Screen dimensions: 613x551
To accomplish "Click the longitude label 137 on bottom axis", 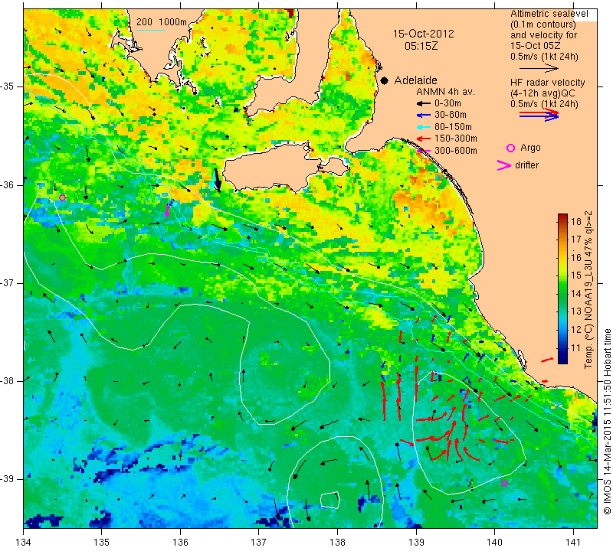I will 259,542.
